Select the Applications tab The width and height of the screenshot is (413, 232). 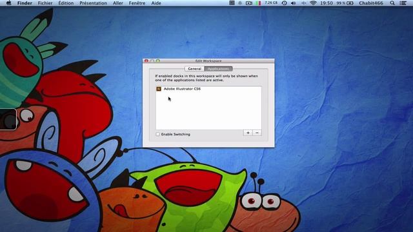pyautogui.click(x=218, y=69)
